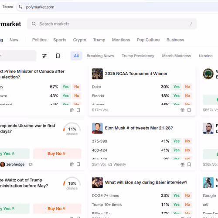Viewport: 218px width, 218px height.
Task: Buy Yes on 400-424 tweets
Action: click(x=176, y=150)
